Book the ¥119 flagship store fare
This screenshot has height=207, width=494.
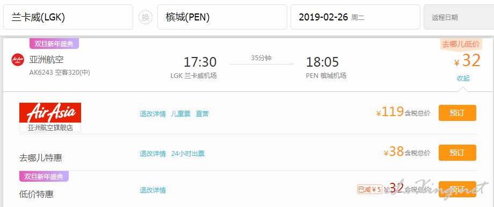pos(457,113)
